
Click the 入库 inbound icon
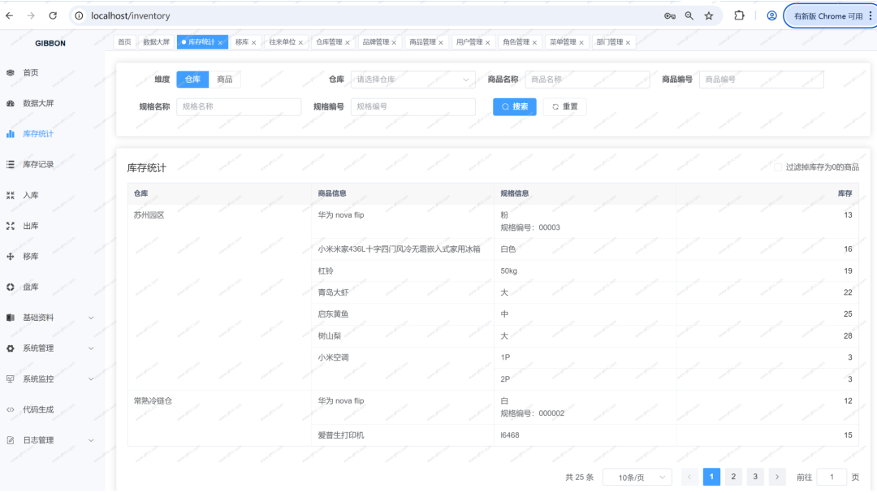click(10, 195)
